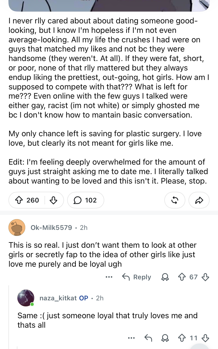Share the post using arrow icon
Image resolution: width=218 pixels, height=349 pixels.
(x=199, y=200)
